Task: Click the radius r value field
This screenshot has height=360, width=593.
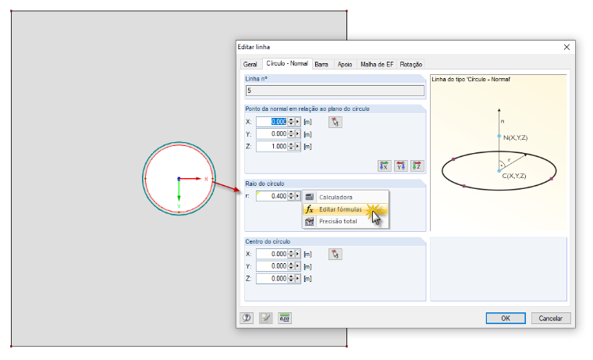Action: point(272,196)
